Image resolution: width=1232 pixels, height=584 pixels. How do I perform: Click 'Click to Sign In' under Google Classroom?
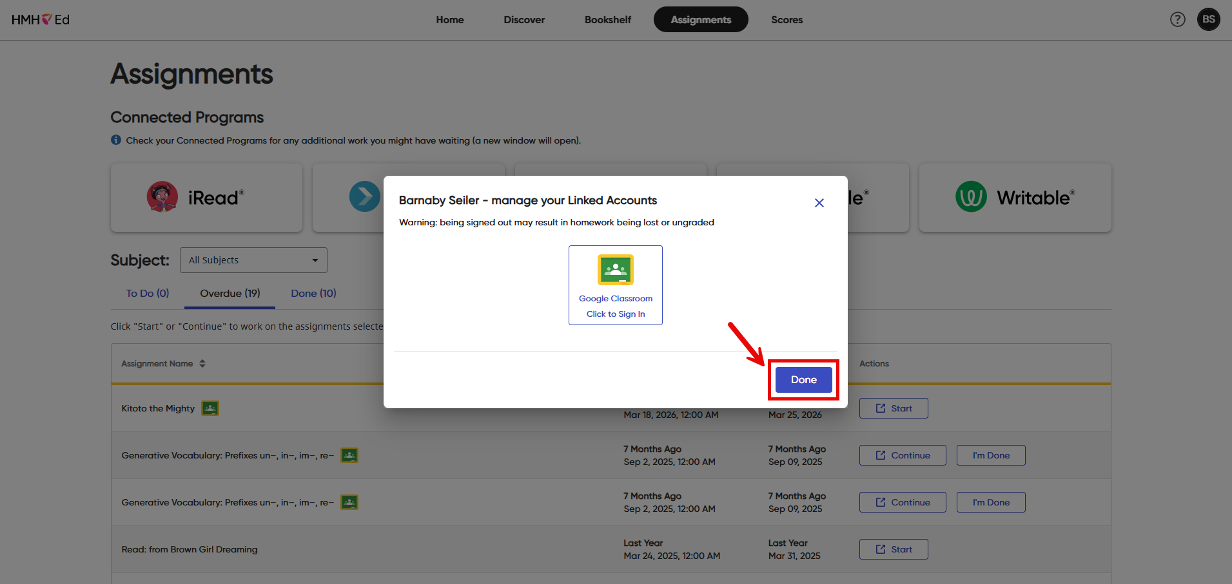(616, 314)
